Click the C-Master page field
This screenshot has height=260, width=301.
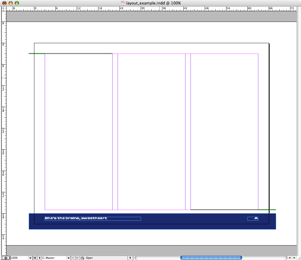point(54,258)
